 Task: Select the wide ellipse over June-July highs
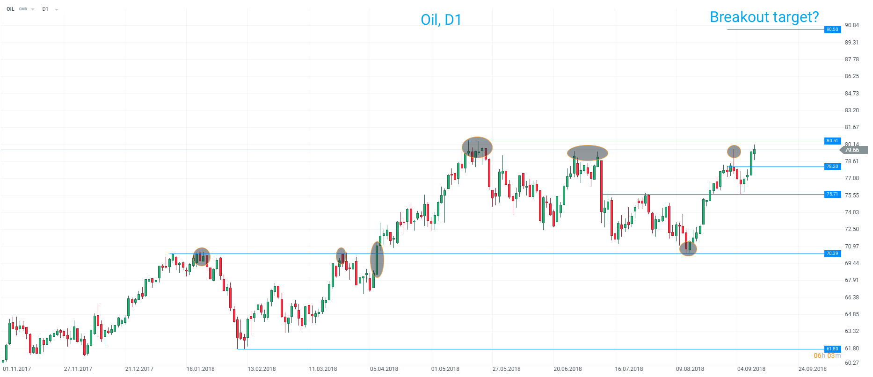587,153
